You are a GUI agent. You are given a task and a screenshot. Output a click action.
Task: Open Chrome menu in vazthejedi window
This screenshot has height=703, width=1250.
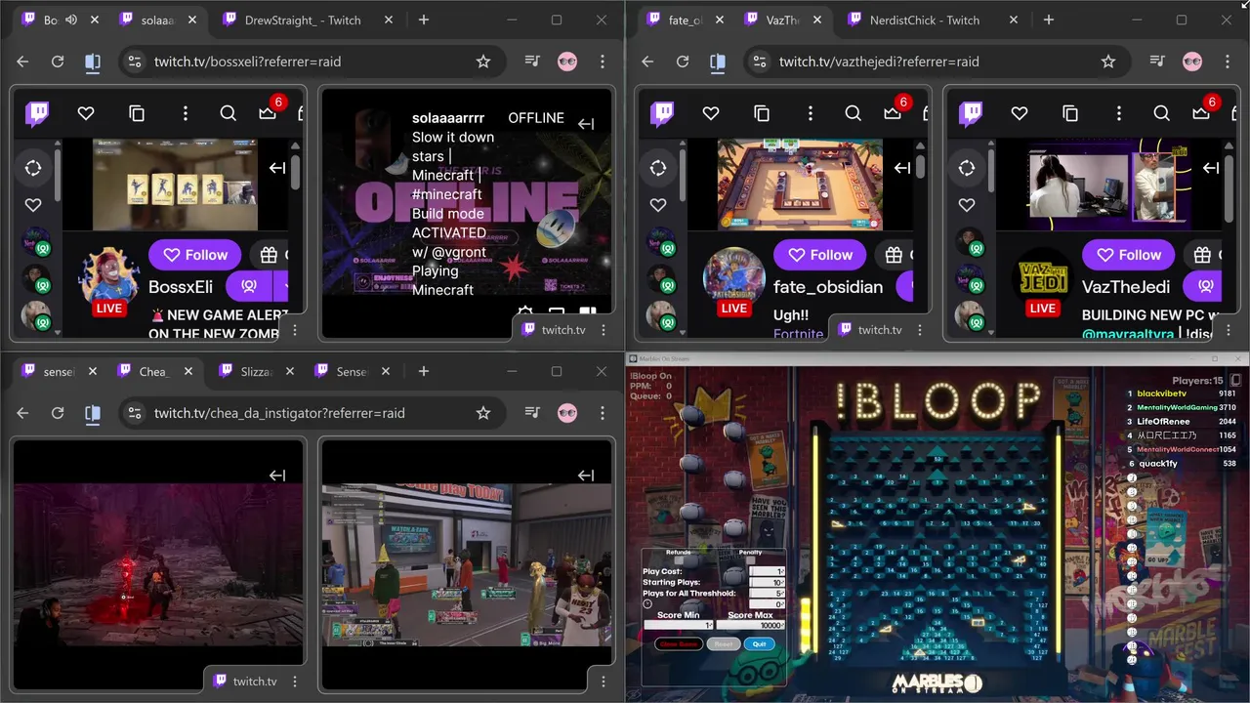coord(1228,62)
